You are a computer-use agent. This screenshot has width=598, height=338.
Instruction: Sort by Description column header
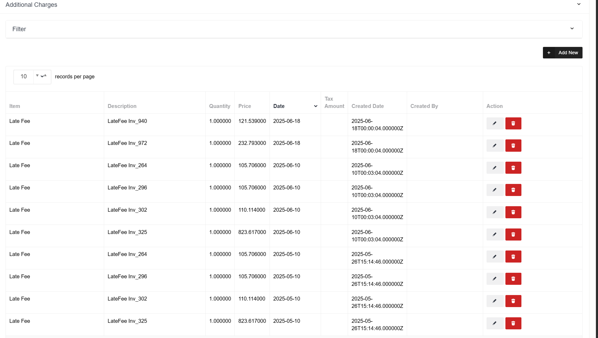[122, 106]
